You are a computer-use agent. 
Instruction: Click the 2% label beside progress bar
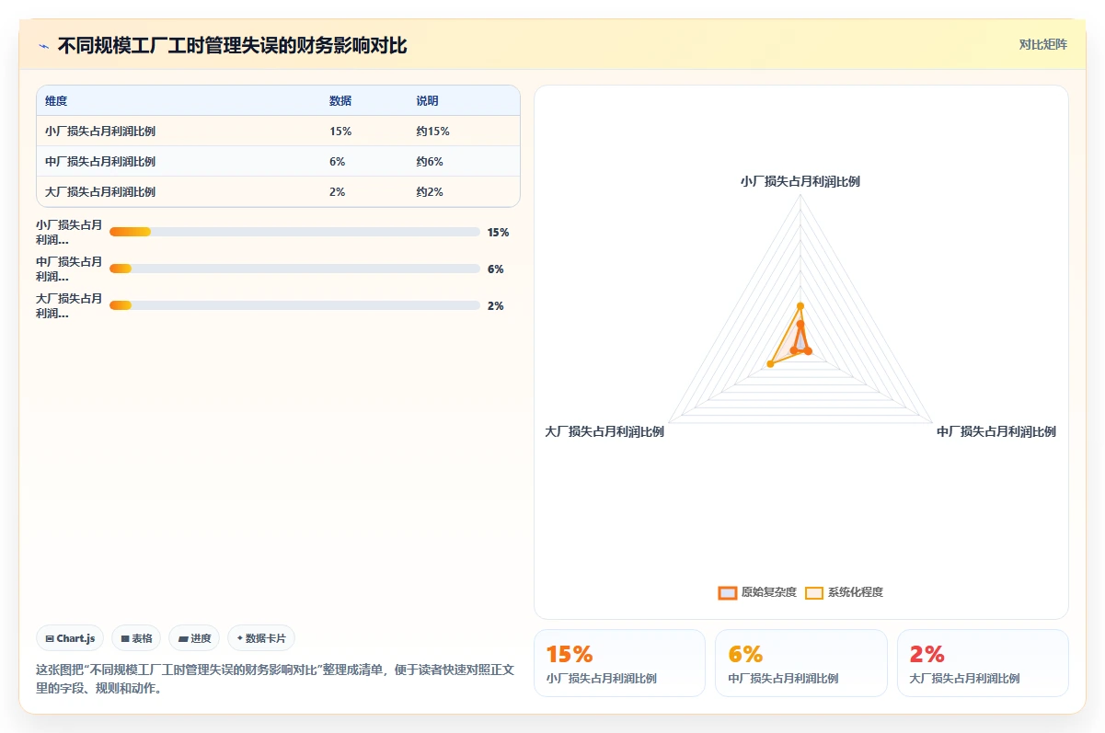tap(495, 306)
